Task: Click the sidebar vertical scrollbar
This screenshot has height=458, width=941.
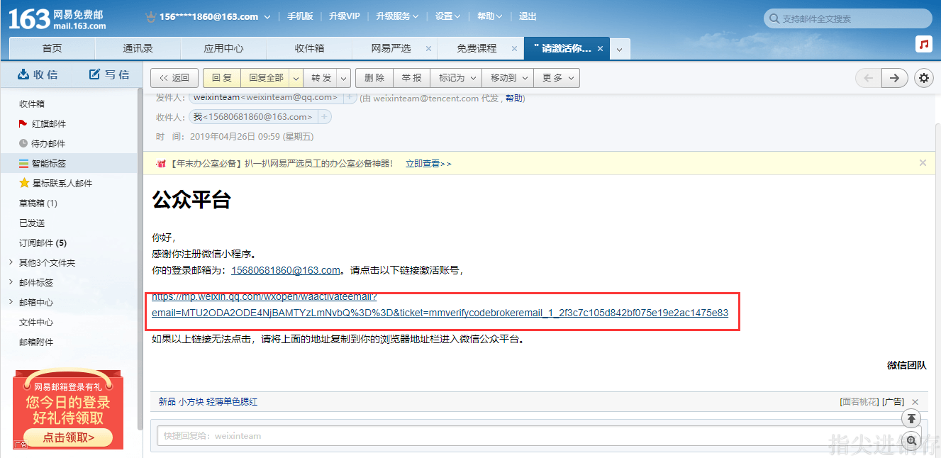Action: pos(139,259)
